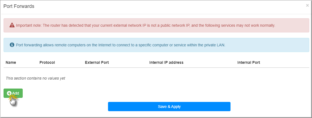This screenshot has width=312, height=118.
Task: Save & Apply the port forward settings
Action: [169, 107]
